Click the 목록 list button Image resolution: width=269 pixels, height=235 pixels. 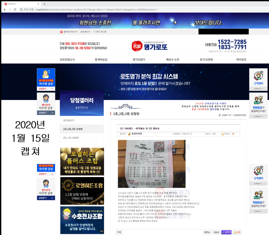[x=119, y=232]
